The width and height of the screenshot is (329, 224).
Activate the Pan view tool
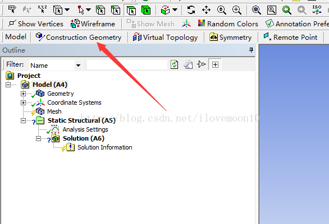click(206, 10)
